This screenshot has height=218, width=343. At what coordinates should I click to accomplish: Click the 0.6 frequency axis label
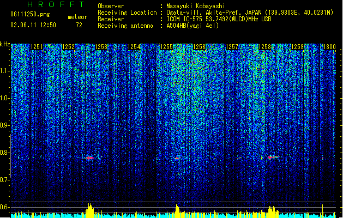click(x=5, y=207)
